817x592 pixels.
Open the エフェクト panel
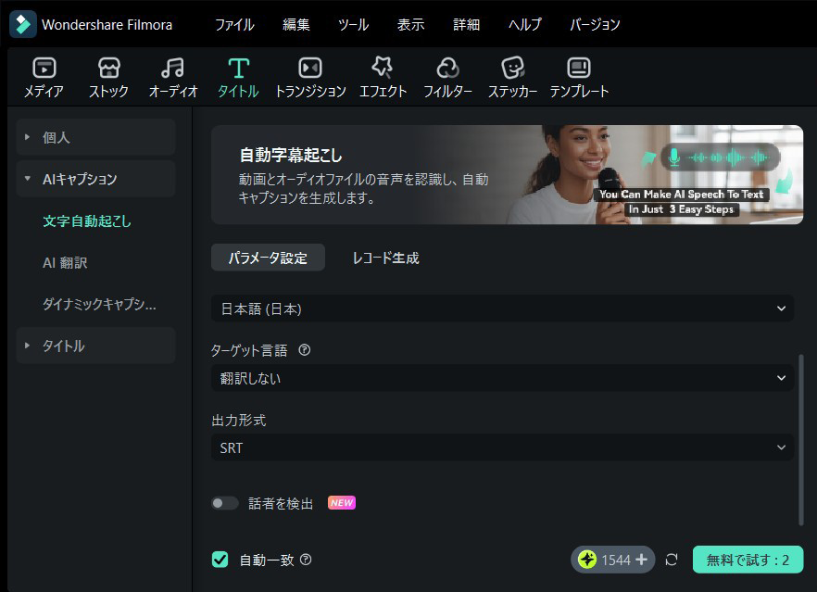pyautogui.click(x=382, y=76)
